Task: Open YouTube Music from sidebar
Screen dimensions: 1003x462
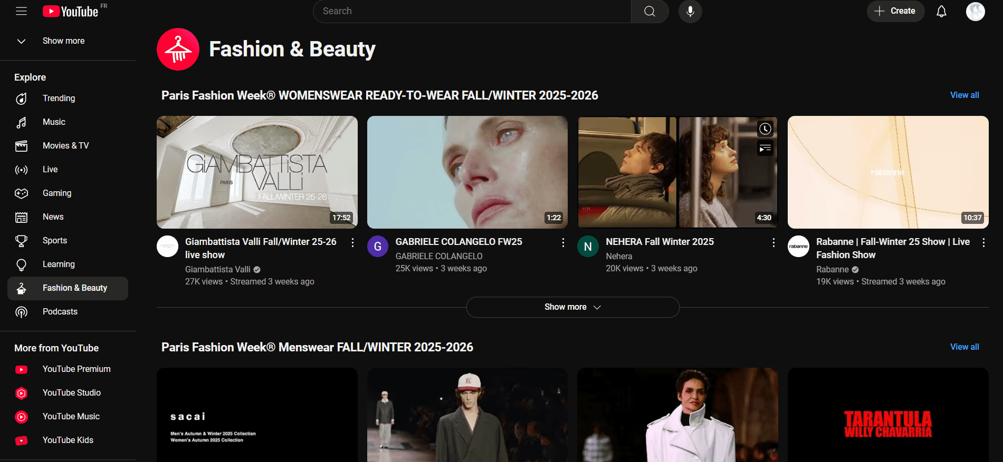Action: tap(71, 417)
